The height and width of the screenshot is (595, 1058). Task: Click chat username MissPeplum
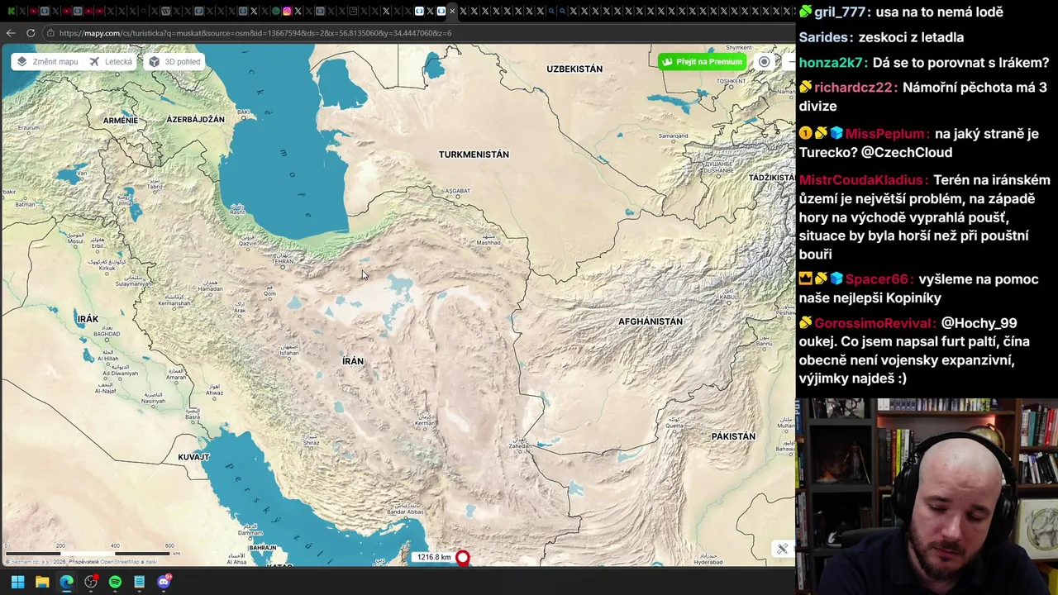pos(887,134)
